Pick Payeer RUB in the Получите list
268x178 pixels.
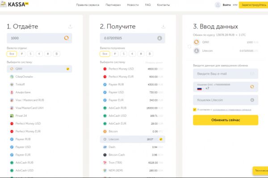(x=133, y=85)
